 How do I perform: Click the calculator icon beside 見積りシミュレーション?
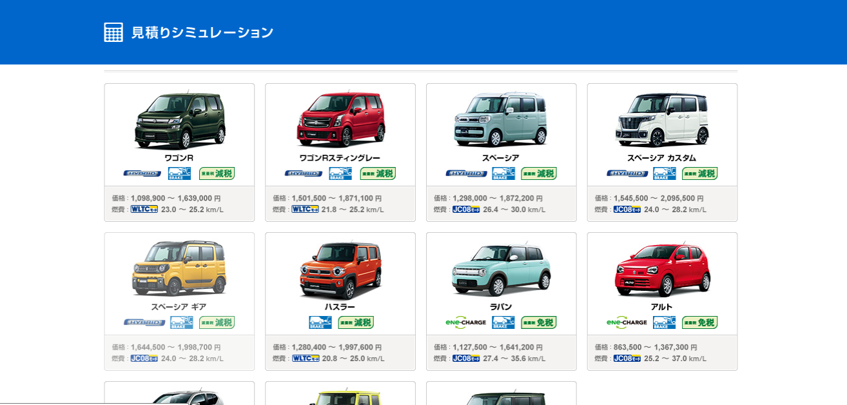[x=113, y=32]
